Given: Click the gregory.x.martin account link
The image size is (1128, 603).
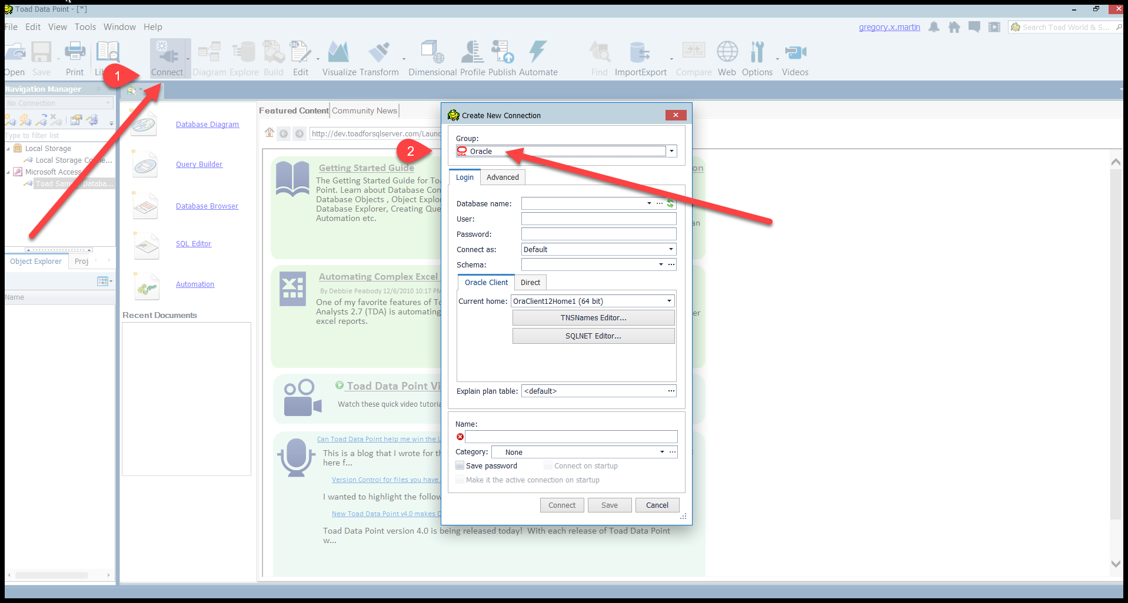Looking at the screenshot, I should (x=889, y=27).
